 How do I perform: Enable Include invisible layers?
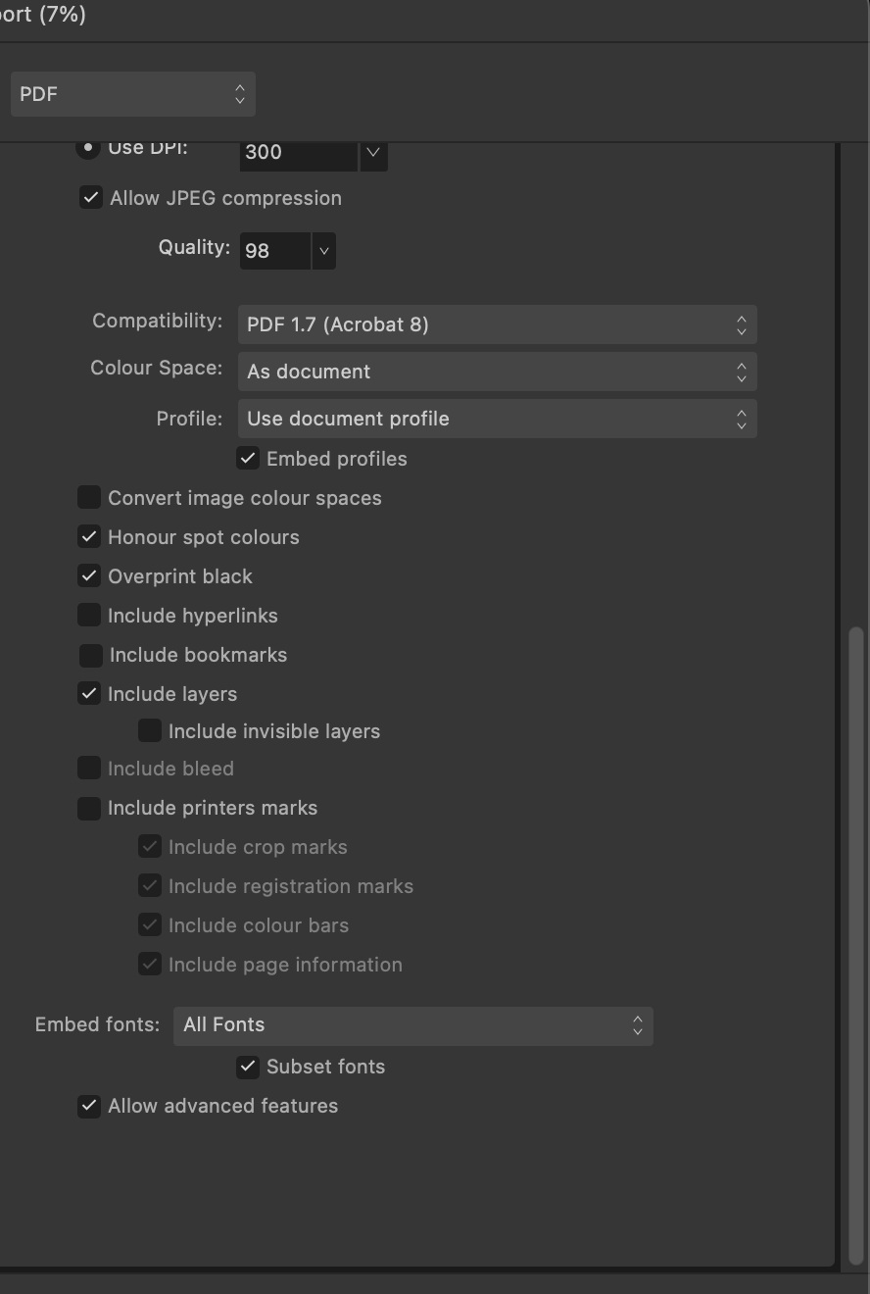(150, 730)
